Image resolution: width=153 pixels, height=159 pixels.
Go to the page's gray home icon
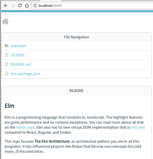[5, 22]
